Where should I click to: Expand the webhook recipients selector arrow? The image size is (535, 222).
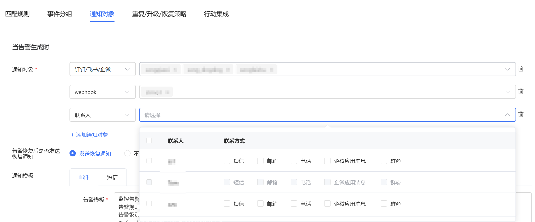click(507, 92)
